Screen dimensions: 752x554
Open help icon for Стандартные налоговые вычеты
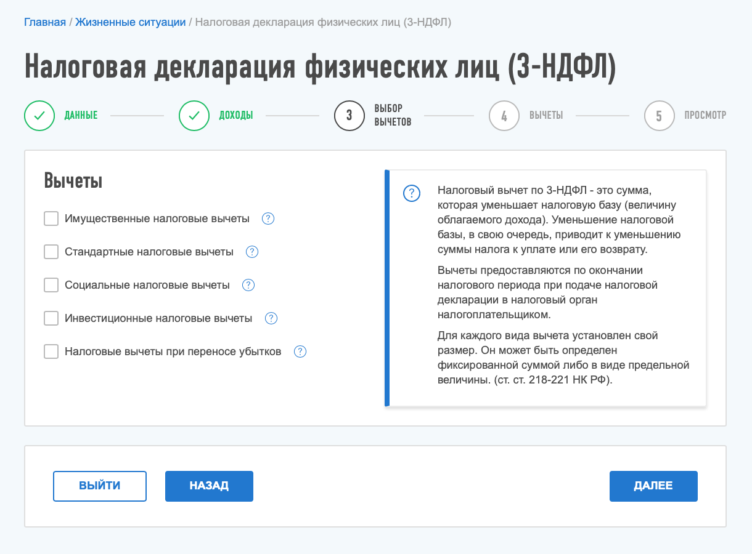click(252, 252)
